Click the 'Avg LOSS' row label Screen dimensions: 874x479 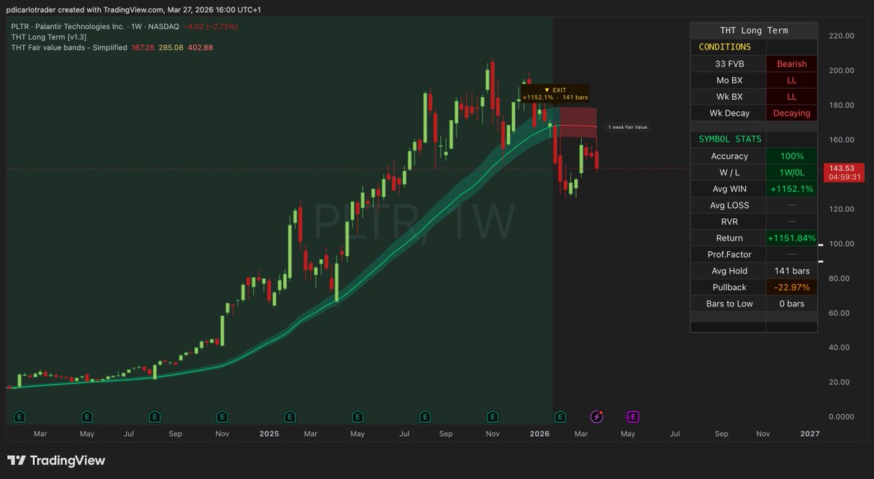729,205
